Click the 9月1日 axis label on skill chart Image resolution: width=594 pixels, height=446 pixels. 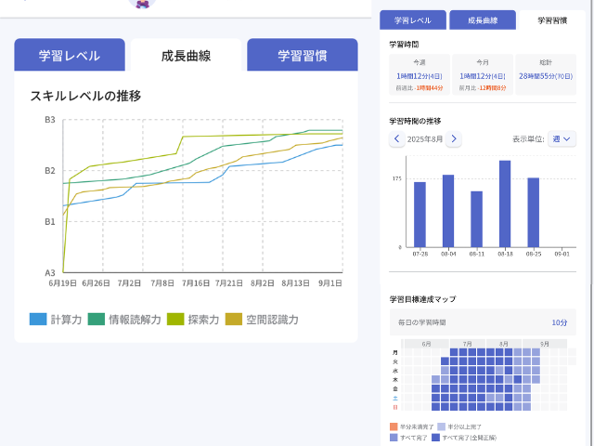coord(330,282)
